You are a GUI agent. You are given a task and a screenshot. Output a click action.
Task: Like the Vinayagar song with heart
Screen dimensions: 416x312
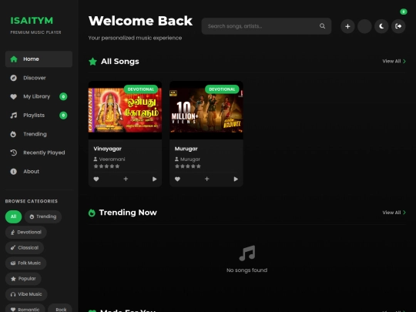coord(96,179)
